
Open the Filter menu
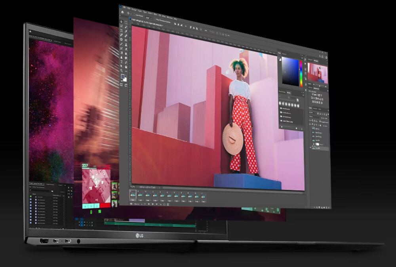[x=156, y=13]
